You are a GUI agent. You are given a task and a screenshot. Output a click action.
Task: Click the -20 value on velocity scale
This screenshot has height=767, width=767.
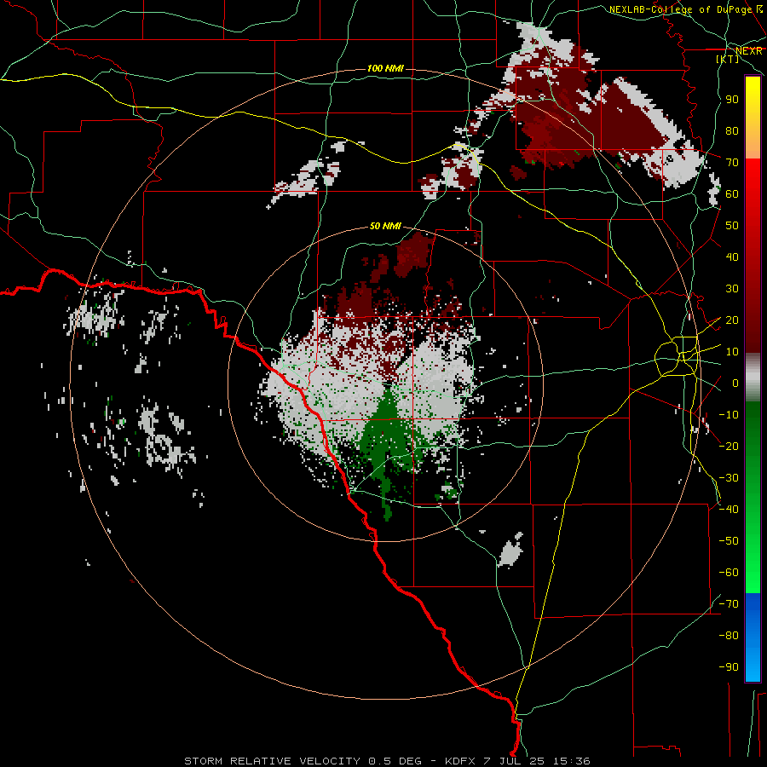point(729,446)
